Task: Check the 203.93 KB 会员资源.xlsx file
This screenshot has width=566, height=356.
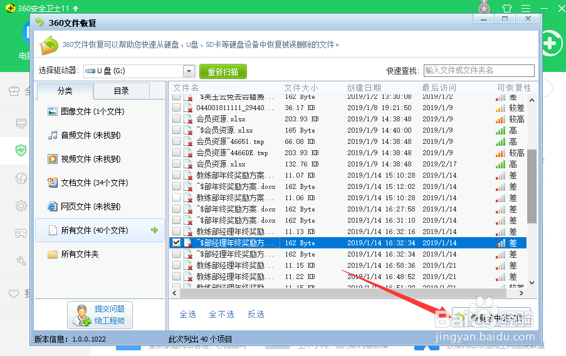Action: pos(176,118)
